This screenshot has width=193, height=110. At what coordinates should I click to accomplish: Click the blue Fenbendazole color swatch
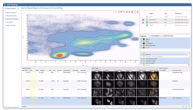coord(144,43)
